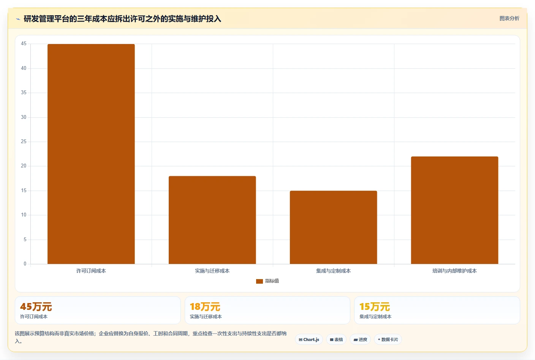Screen dimensions: 535x360
Task: Click the 实施与迁移成本 x-axis label
Action: pyautogui.click(x=212, y=271)
